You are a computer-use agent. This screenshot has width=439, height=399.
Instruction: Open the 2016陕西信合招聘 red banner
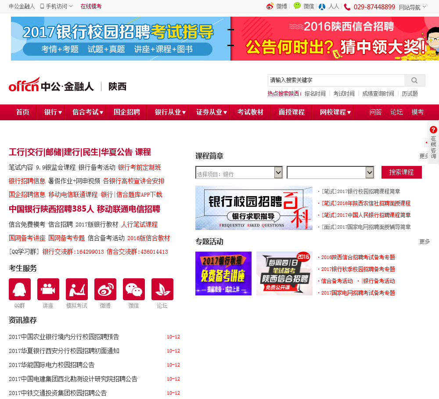click(335, 39)
